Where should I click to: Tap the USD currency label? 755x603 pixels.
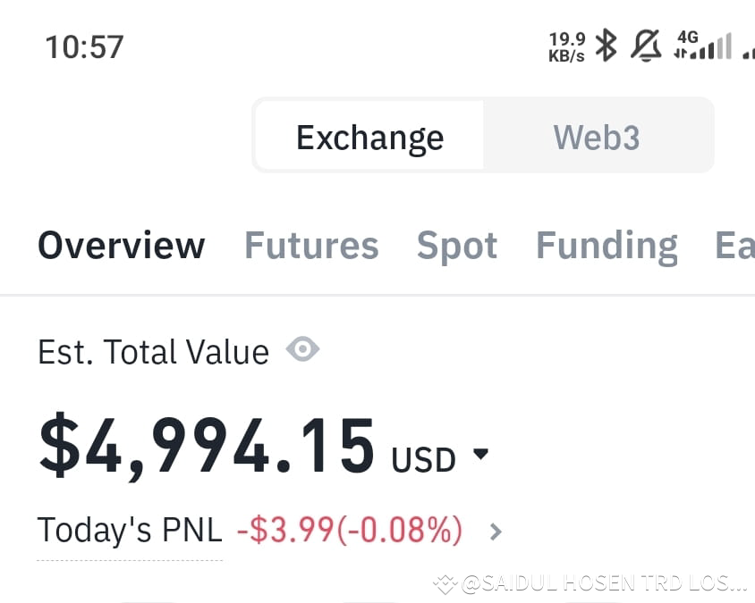tap(423, 460)
